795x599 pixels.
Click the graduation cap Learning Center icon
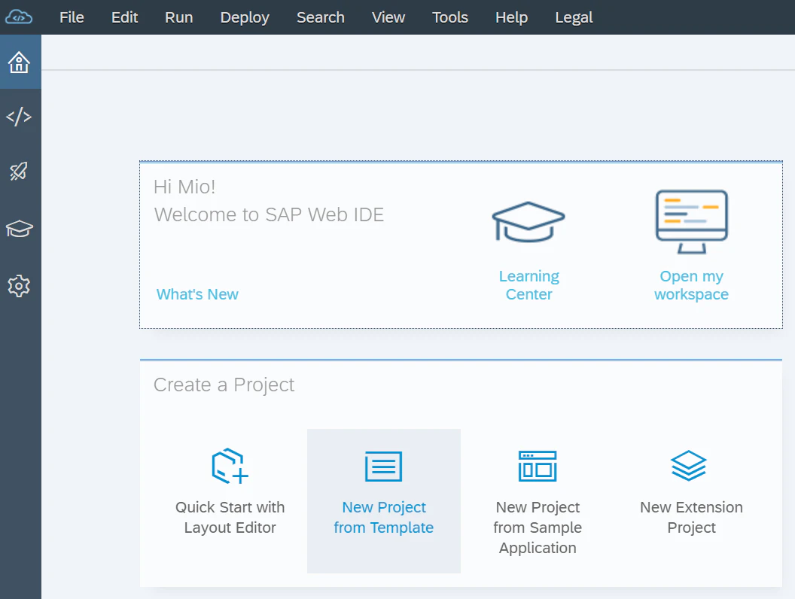coord(528,222)
